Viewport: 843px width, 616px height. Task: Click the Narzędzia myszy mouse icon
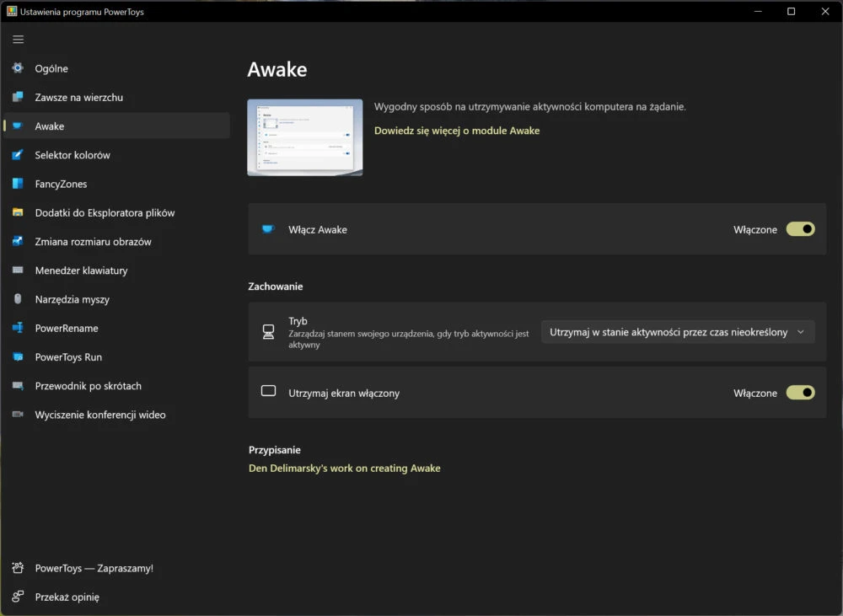18,299
